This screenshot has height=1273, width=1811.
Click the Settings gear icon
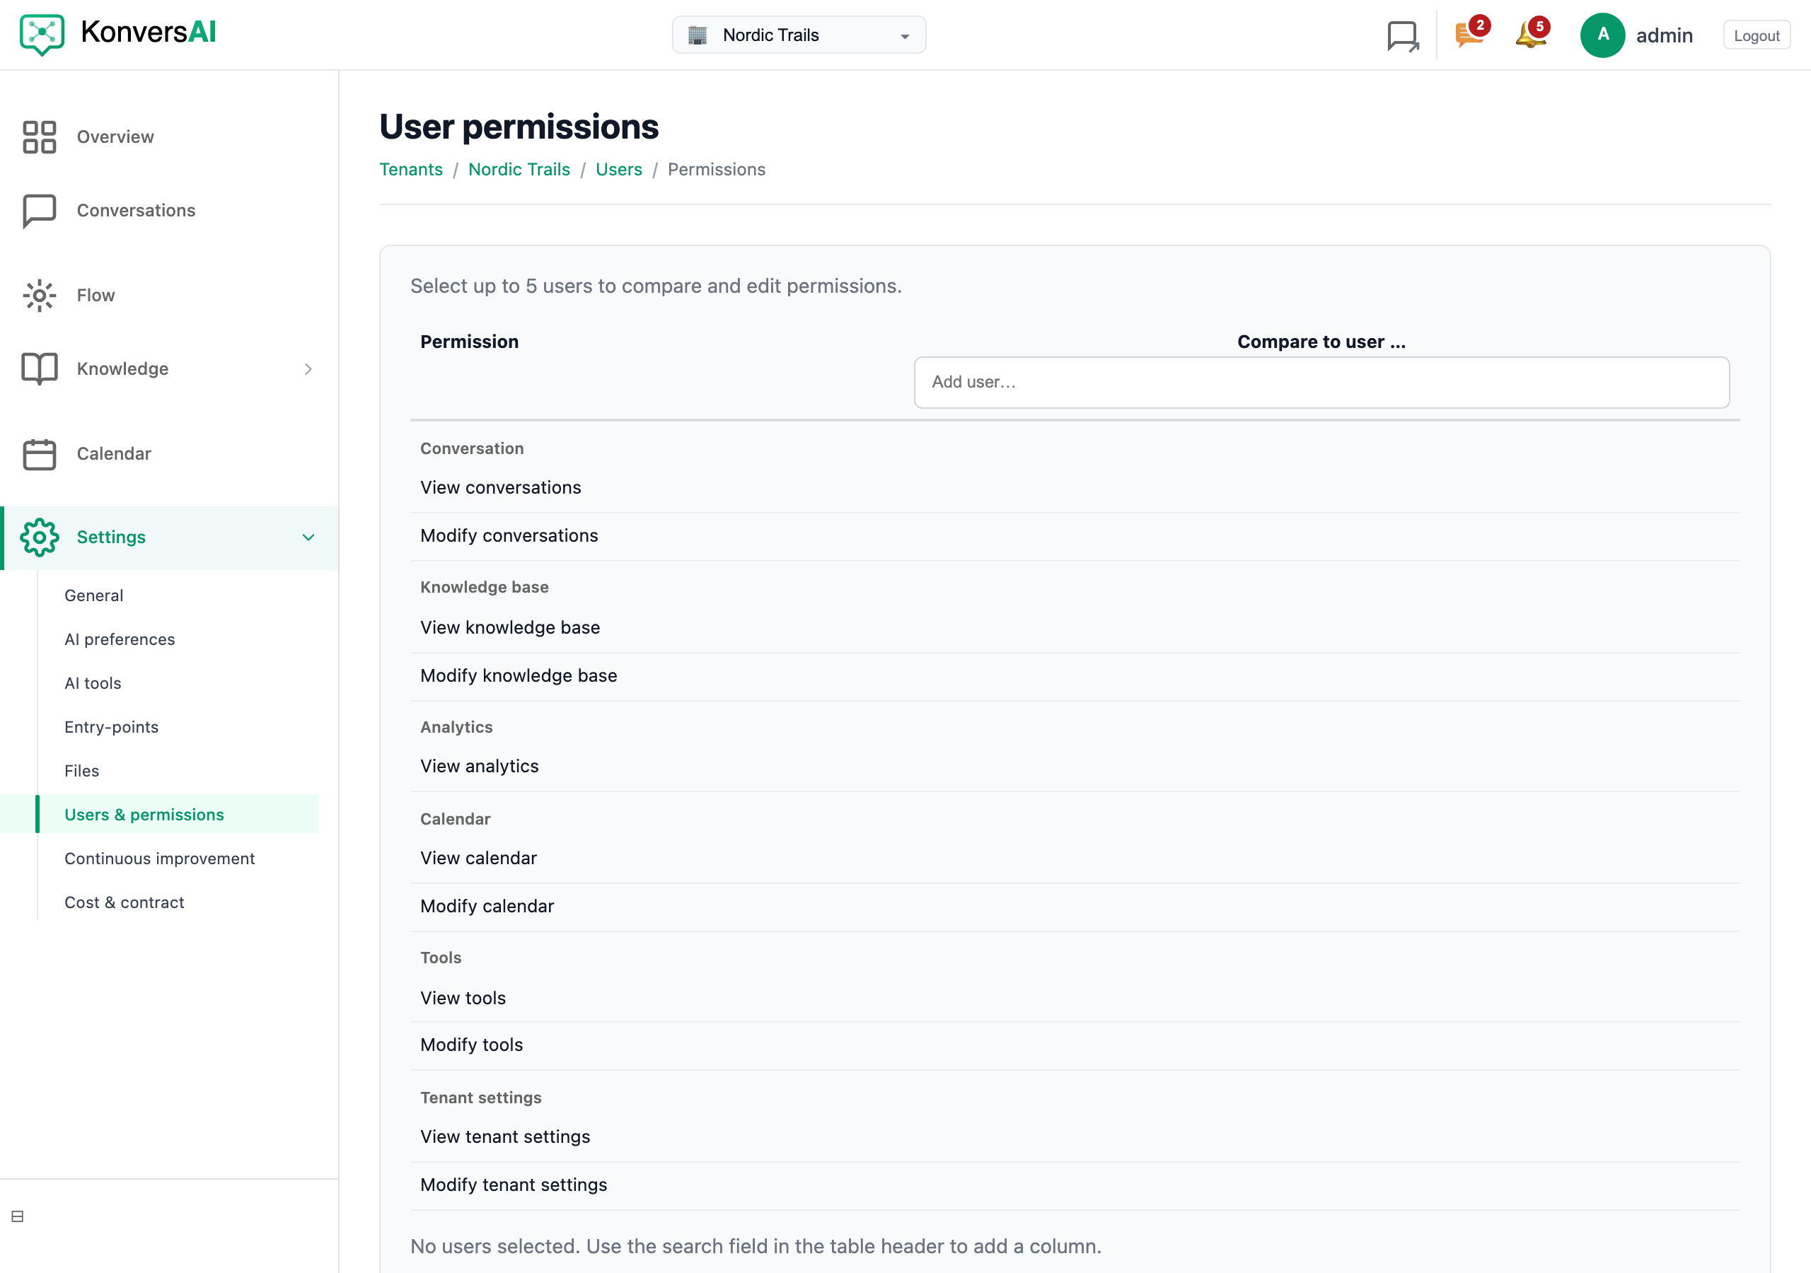pos(40,538)
